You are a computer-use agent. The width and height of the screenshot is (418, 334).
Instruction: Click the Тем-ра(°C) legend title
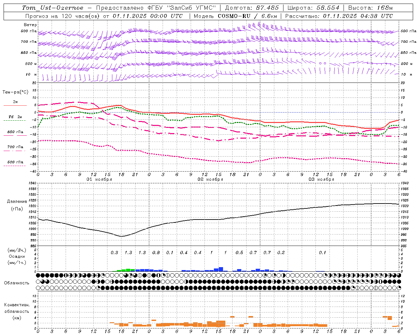coord(15,92)
